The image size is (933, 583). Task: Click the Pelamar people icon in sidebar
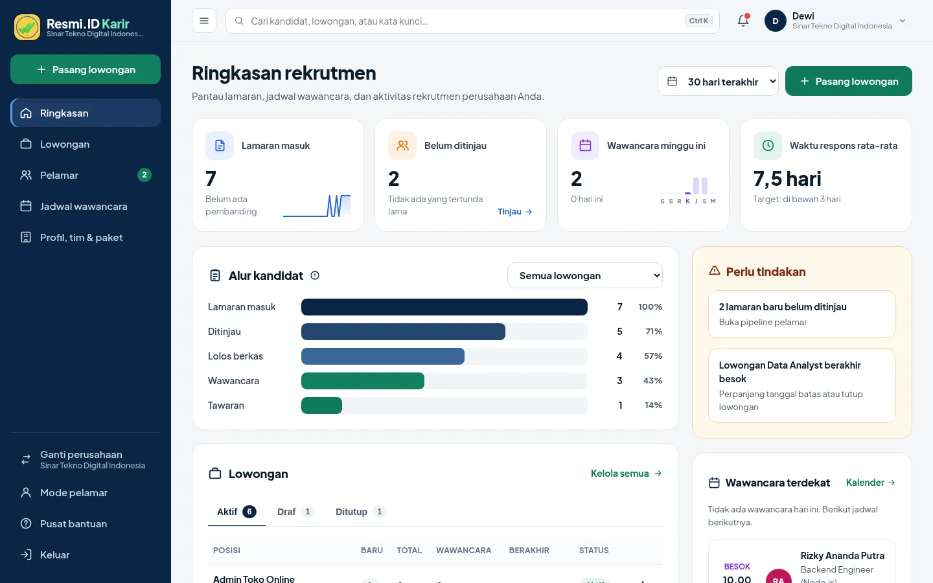pos(26,175)
